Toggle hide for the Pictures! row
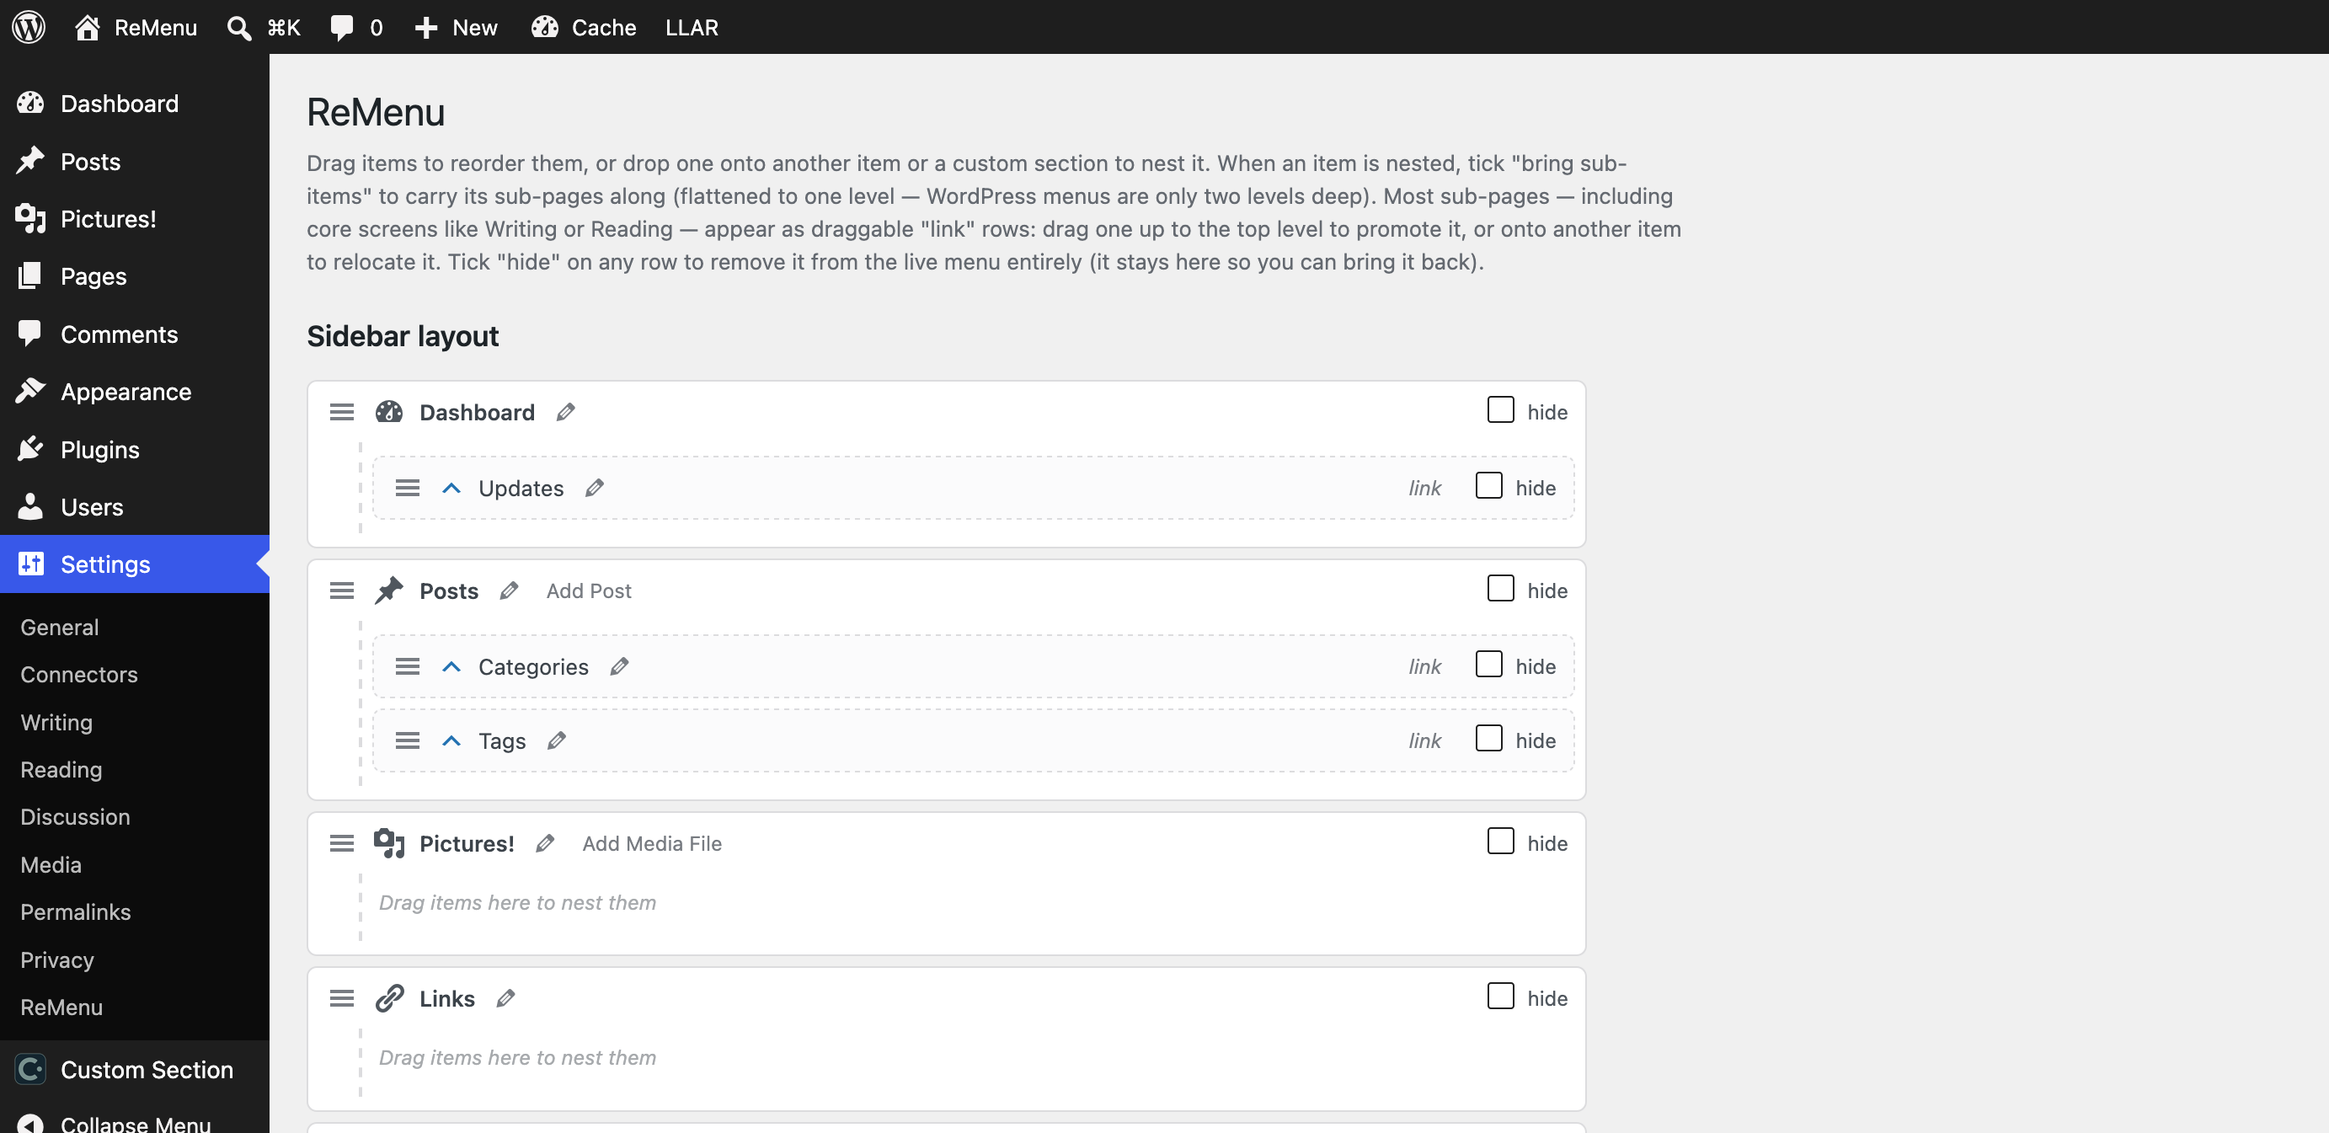Image resolution: width=2329 pixels, height=1133 pixels. click(1501, 841)
